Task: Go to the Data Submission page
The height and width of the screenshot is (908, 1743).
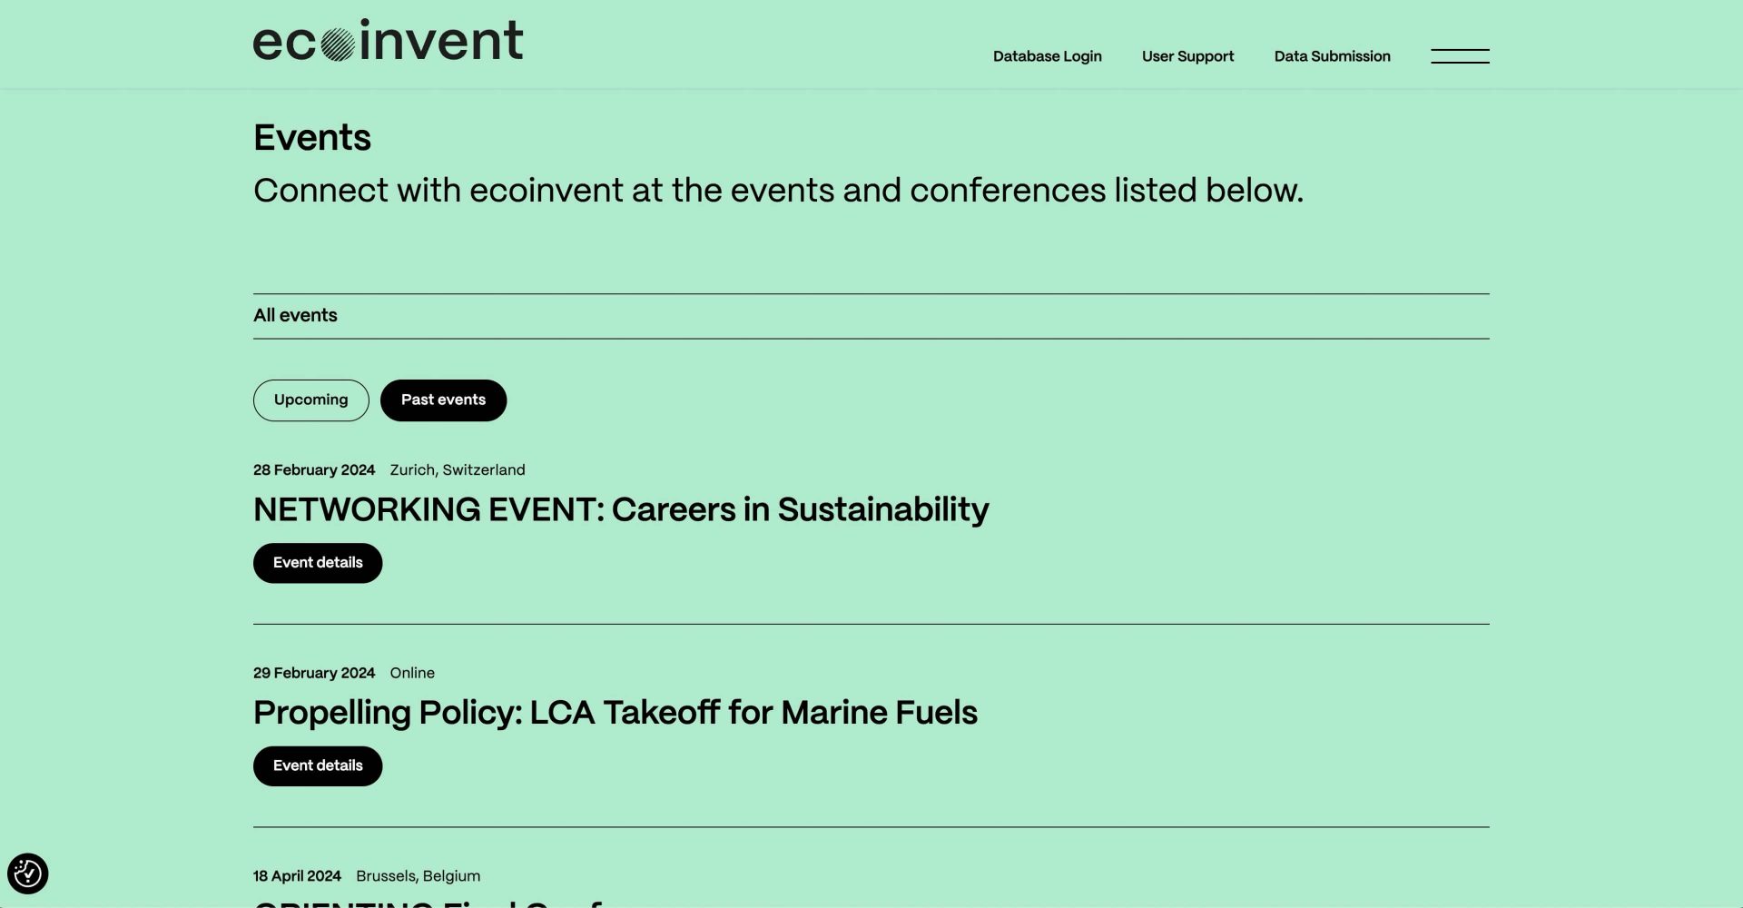Action: 1332,56
